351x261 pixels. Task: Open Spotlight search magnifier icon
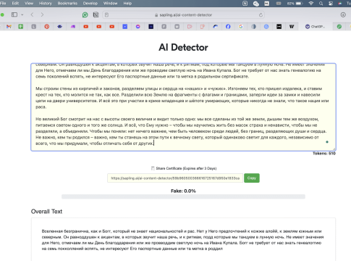coord(321,4)
